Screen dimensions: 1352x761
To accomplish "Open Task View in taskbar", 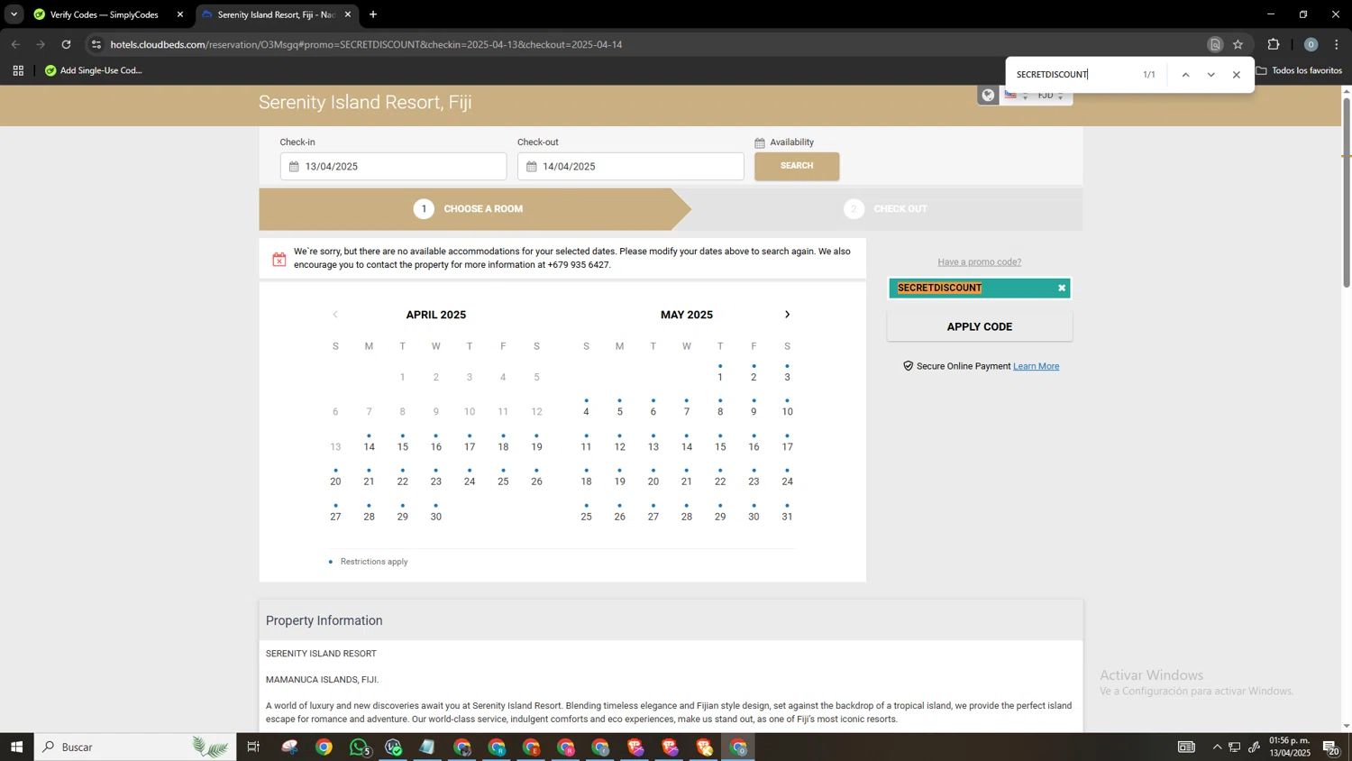I will tap(253, 747).
